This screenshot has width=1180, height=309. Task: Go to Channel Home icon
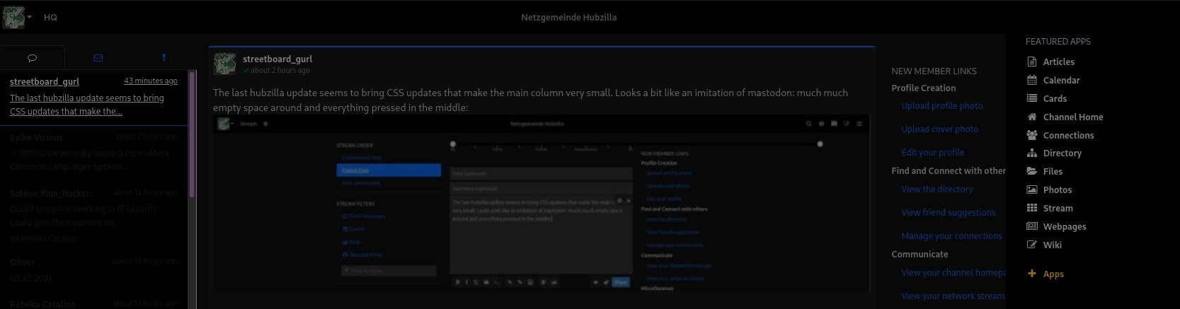1031,117
